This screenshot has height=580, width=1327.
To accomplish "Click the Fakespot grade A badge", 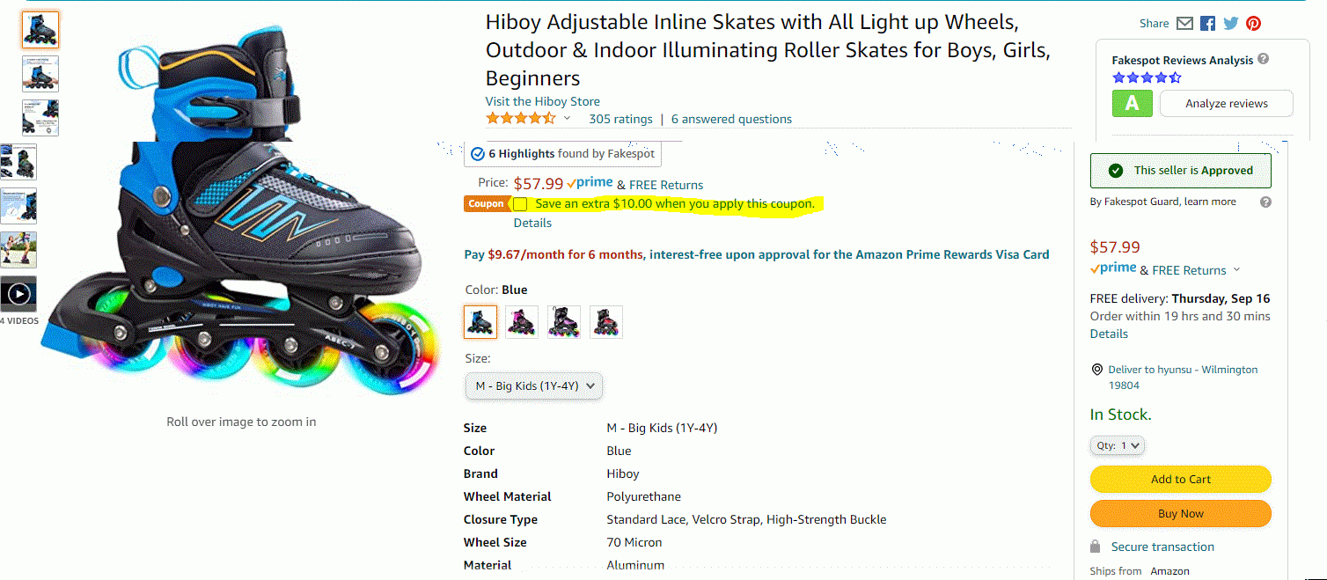I will pyautogui.click(x=1132, y=103).
